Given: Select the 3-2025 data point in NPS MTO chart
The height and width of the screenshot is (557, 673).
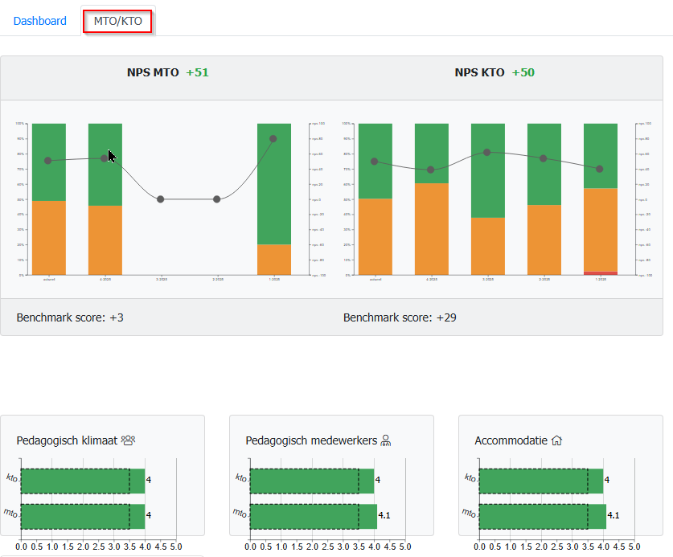Looking at the screenshot, I should [161, 199].
